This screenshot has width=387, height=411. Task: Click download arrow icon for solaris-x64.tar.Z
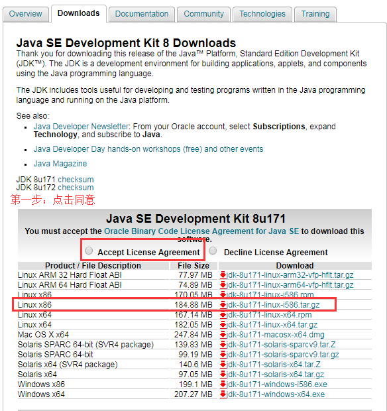click(x=223, y=365)
